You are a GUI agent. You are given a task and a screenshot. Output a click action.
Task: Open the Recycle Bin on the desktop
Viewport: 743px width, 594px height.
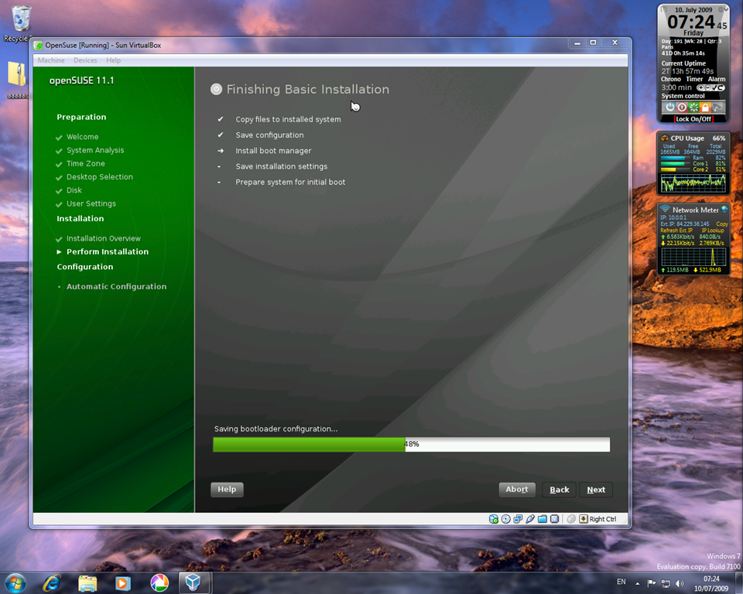(x=20, y=24)
